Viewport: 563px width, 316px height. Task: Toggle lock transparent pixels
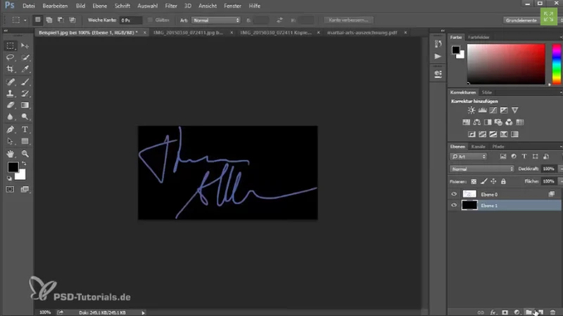pyautogui.click(x=474, y=182)
